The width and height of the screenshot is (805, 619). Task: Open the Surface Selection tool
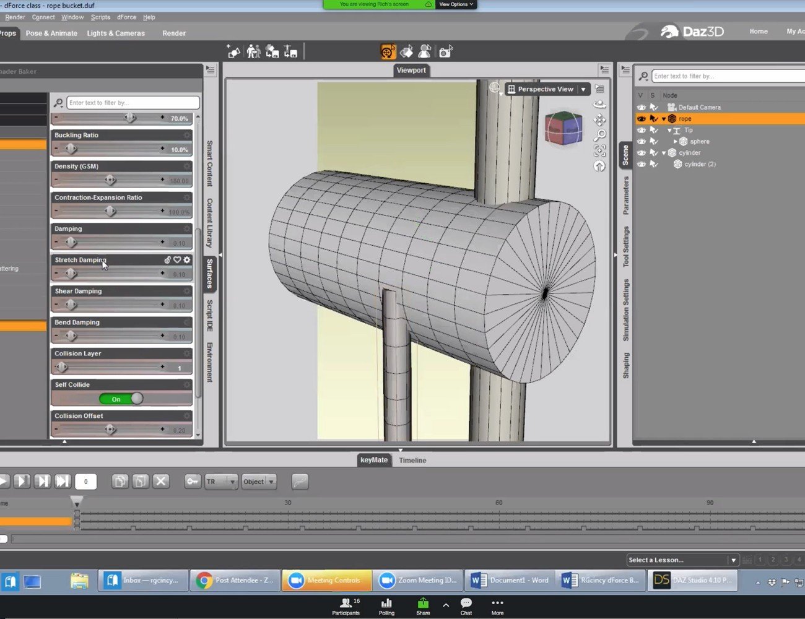click(x=407, y=52)
